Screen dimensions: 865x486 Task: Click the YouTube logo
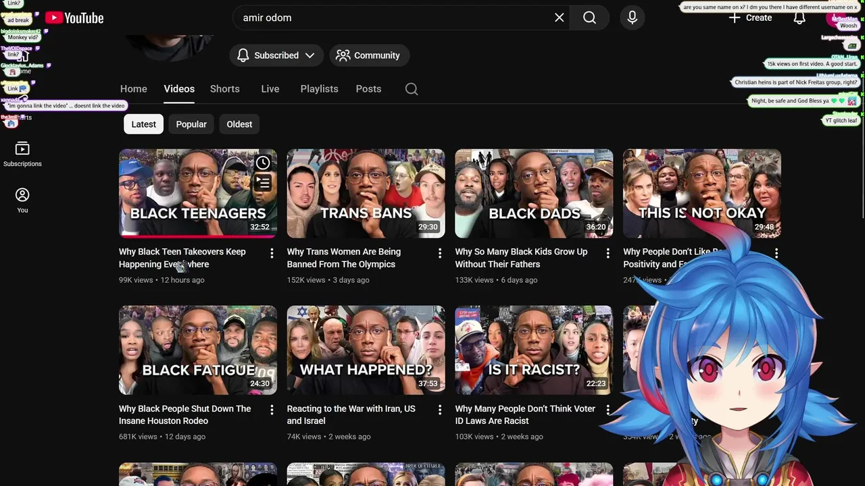(74, 18)
